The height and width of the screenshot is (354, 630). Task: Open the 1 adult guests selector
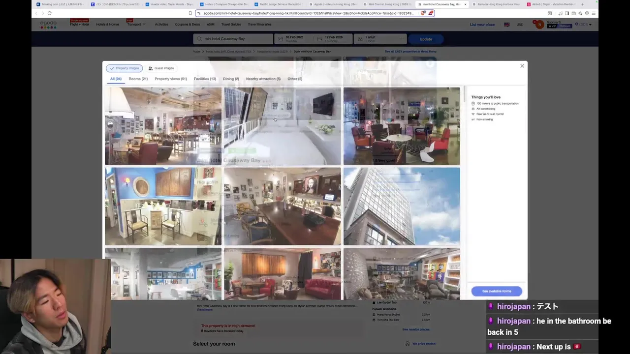(x=379, y=39)
